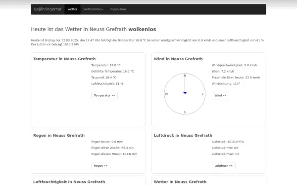
Task: Click 'Regen diese Woche: 65.3 mm'
Action: (x=113, y=148)
